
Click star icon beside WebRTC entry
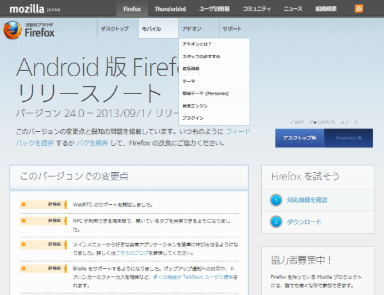click(24, 204)
